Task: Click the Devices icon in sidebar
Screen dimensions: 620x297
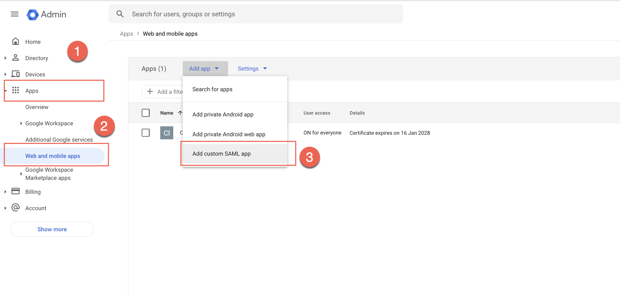Action: 16,74
